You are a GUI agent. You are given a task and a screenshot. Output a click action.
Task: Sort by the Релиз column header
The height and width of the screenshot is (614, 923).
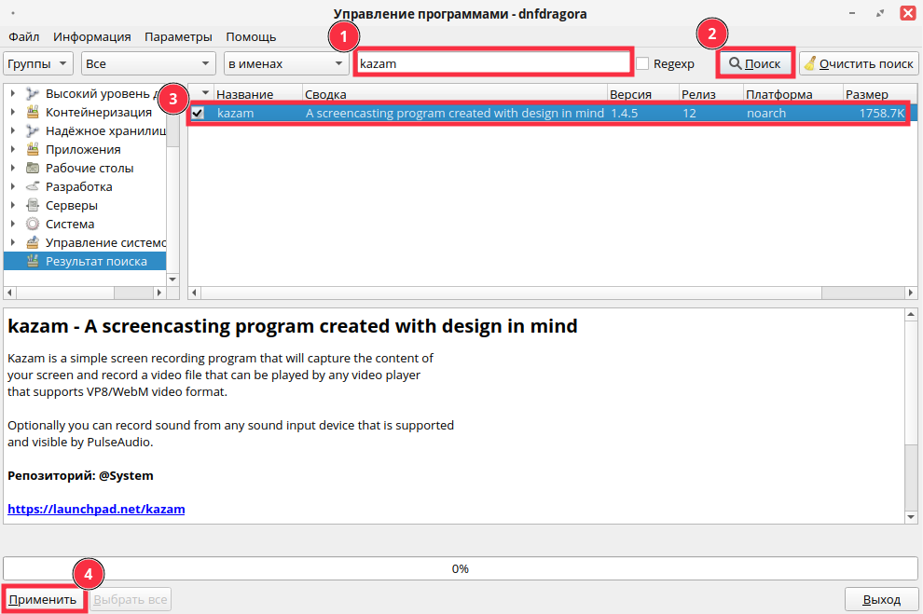click(710, 93)
